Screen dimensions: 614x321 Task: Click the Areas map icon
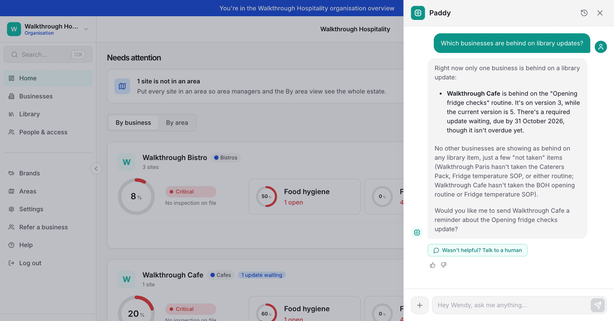pos(11,191)
